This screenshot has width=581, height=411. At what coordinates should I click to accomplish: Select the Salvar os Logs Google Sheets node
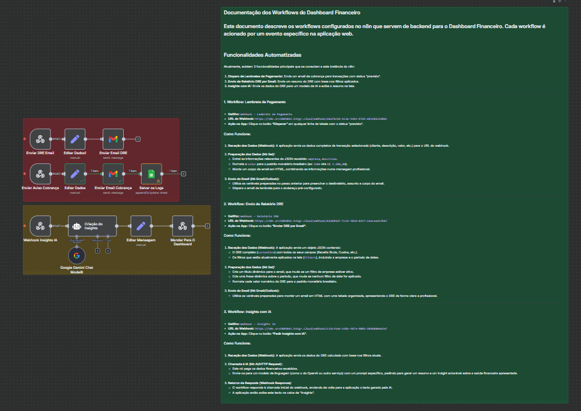coord(151,174)
